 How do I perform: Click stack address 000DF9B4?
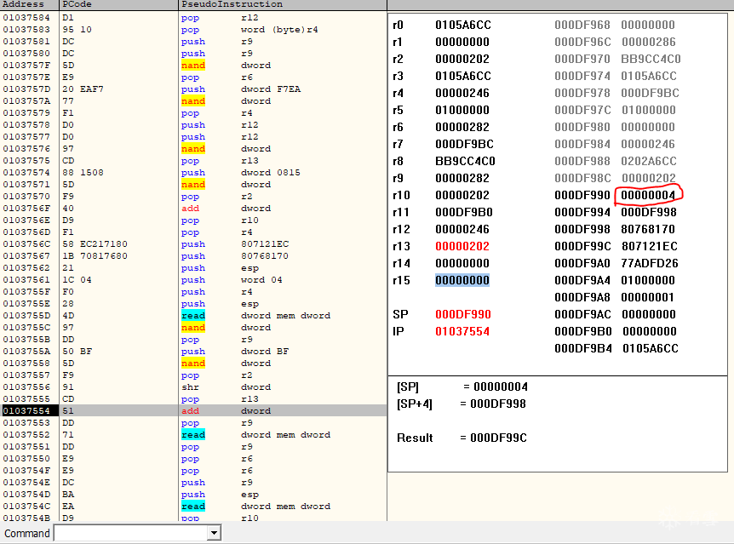click(582, 348)
